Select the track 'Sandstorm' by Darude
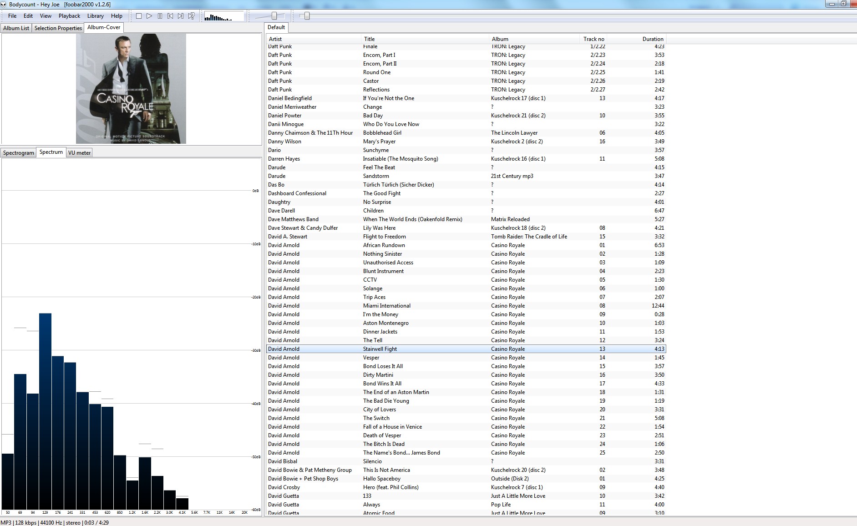The image size is (857, 526). pos(466,176)
